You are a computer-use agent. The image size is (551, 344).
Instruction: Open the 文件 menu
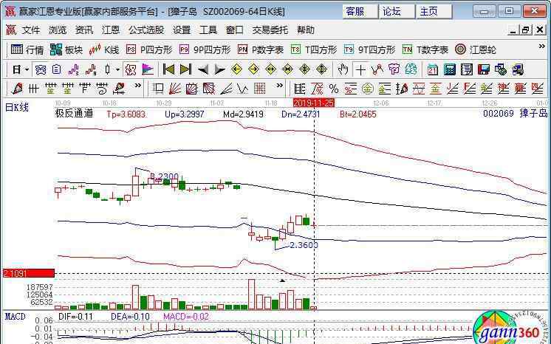31,30
